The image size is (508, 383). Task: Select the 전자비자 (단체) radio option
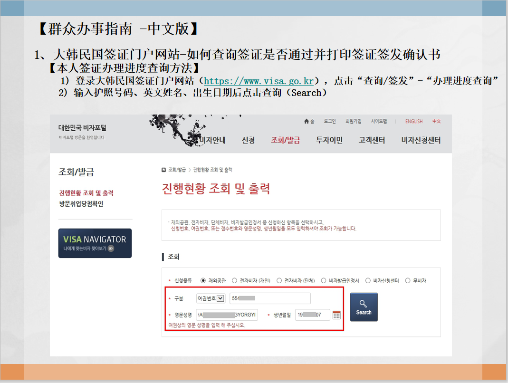coord(279,281)
